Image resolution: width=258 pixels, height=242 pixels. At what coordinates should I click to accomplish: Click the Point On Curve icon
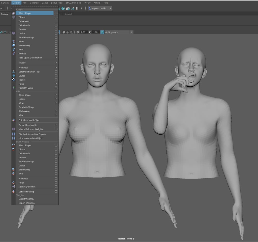pyautogui.click(x=14, y=88)
